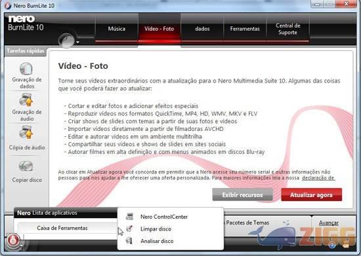Click the red Nero launcher orb
Image resolution: width=361 pixels, height=256 pixels.
13,240
